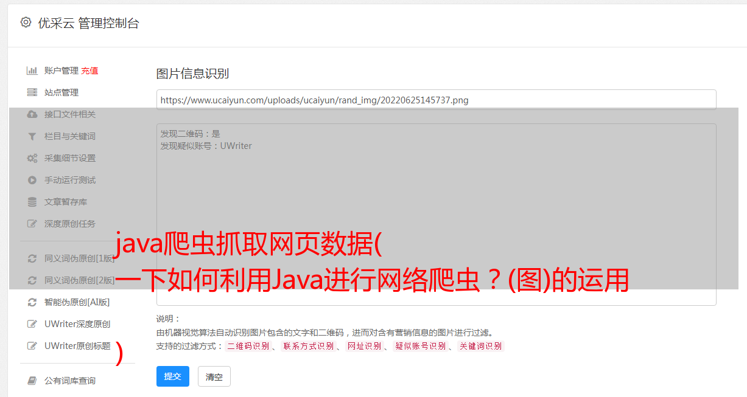Select 同义词伪原创[2版] menu item

tap(80, 280)
